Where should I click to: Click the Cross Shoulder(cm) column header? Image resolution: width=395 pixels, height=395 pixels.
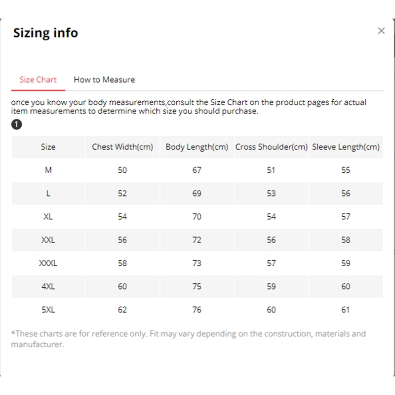click(271, 147)
